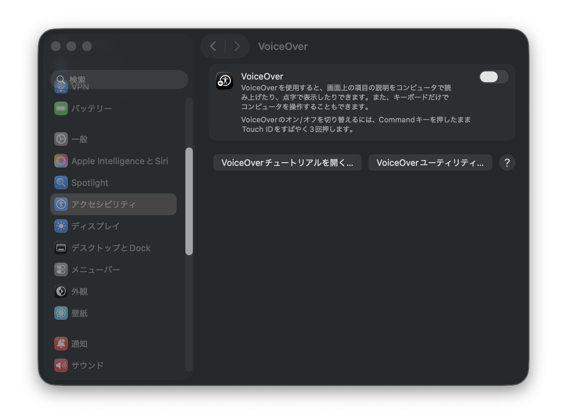Select the 外観 appearance icon
567x416 pixels.
tap(61, 291)
